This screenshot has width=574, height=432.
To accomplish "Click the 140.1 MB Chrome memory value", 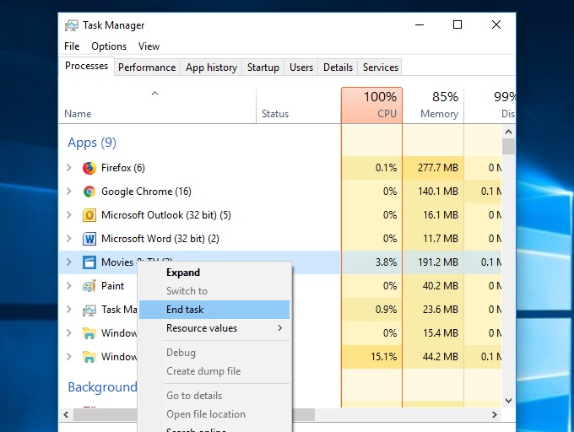I will pyautogui.click(x=438, y=192).
